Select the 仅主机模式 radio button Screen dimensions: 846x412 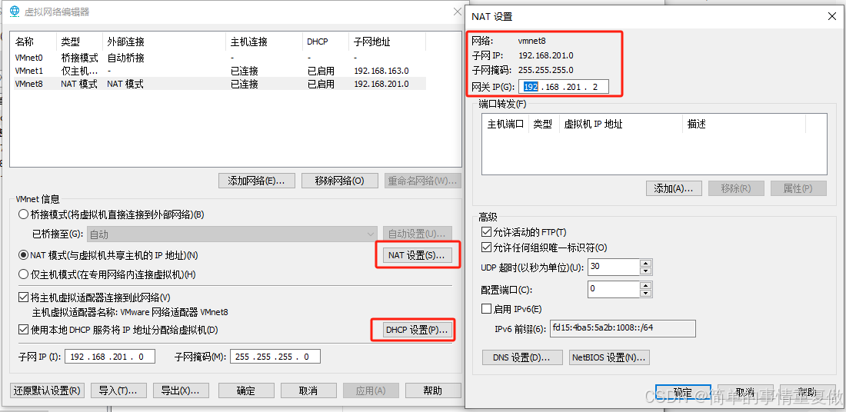pyautogui.click(x=23, y=274)
